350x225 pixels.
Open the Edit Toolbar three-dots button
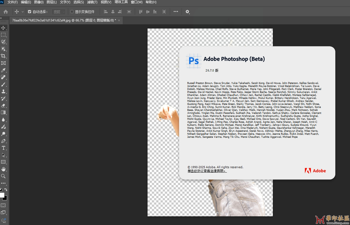click(3, 183)
